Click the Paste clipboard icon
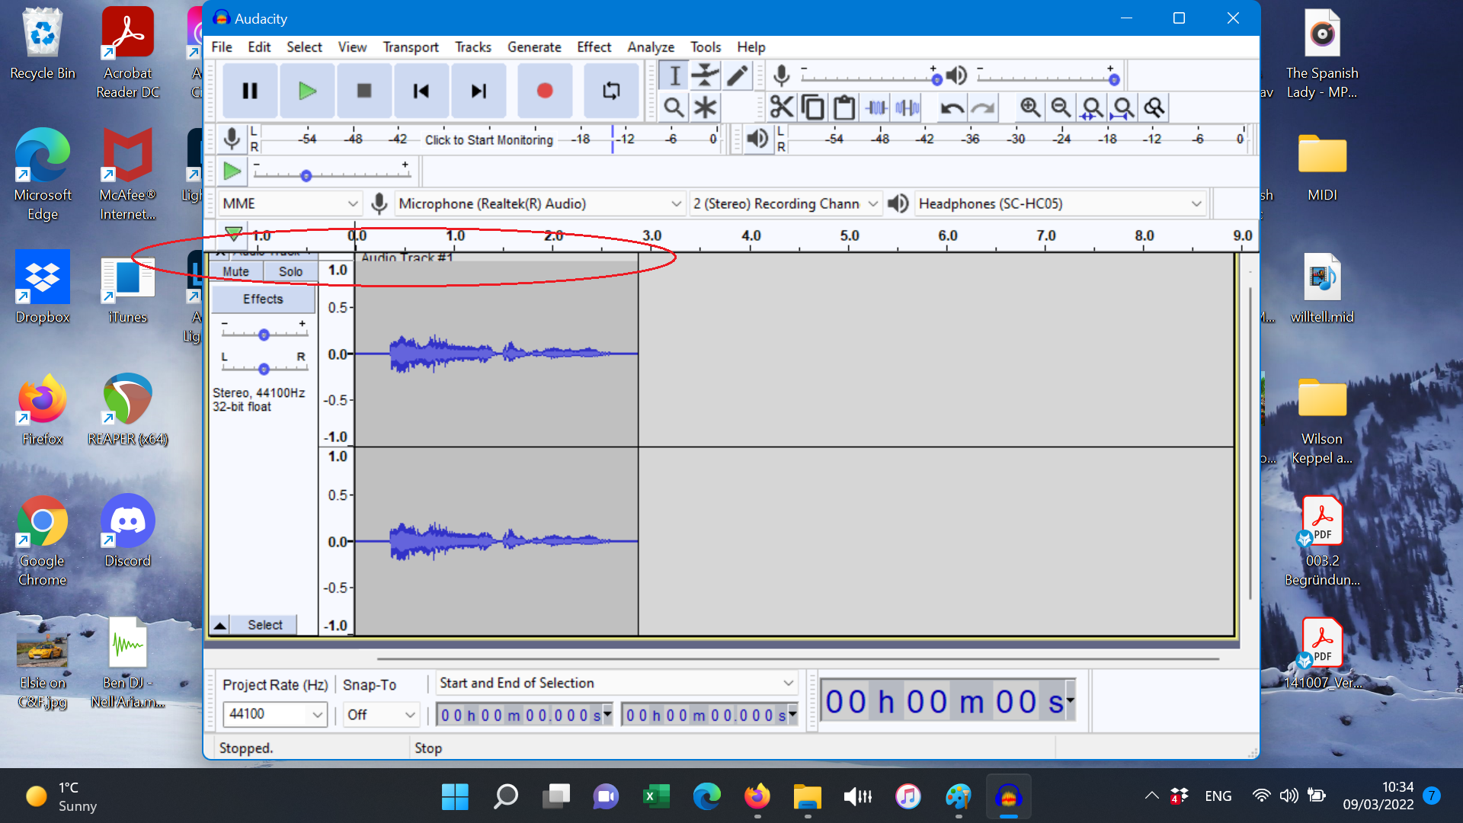Screen dimensions: 1463x823 (844, 107)
